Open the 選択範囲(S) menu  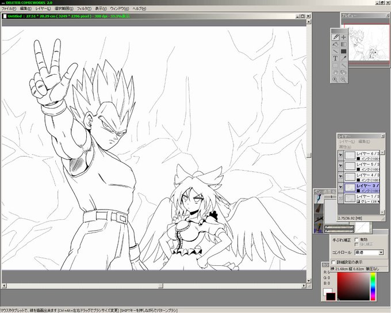[64, 9]
